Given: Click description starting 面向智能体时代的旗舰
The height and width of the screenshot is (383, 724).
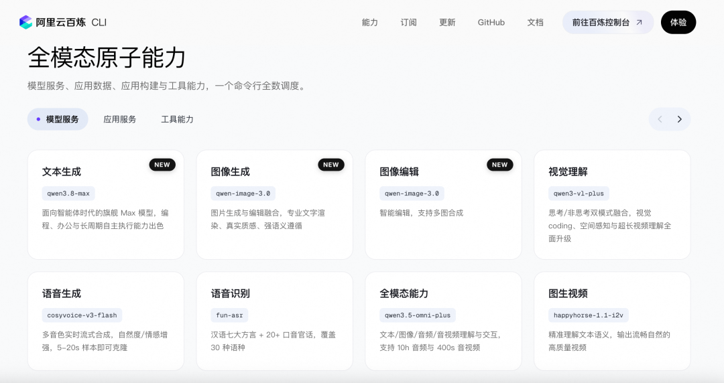Looking at the screenshot, I should tap(105, 219).
